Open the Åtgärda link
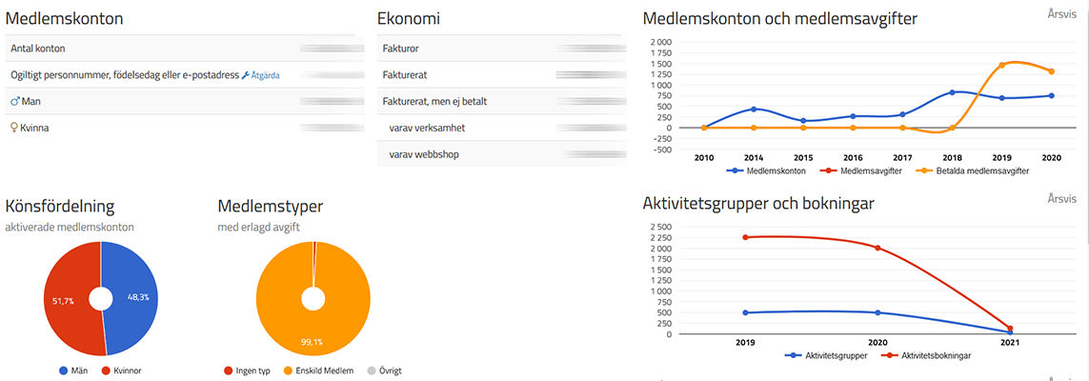The width and height of the screenshot is (1089, 381). click(x=265, y=75)
